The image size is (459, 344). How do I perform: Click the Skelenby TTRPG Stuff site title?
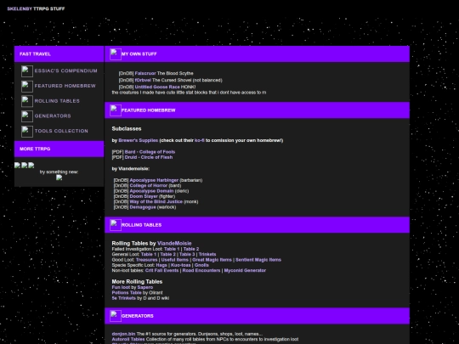(x=36, y=8)
